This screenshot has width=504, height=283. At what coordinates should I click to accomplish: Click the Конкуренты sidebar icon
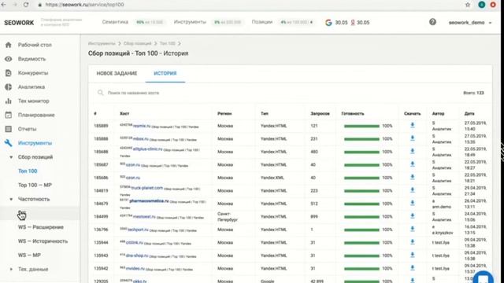[x=9, y=73]
